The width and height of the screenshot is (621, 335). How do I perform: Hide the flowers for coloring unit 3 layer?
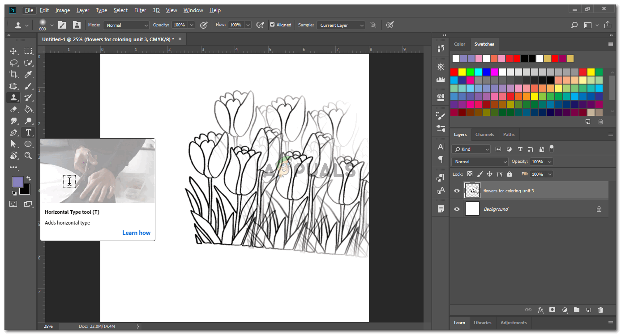pos(457,191)
